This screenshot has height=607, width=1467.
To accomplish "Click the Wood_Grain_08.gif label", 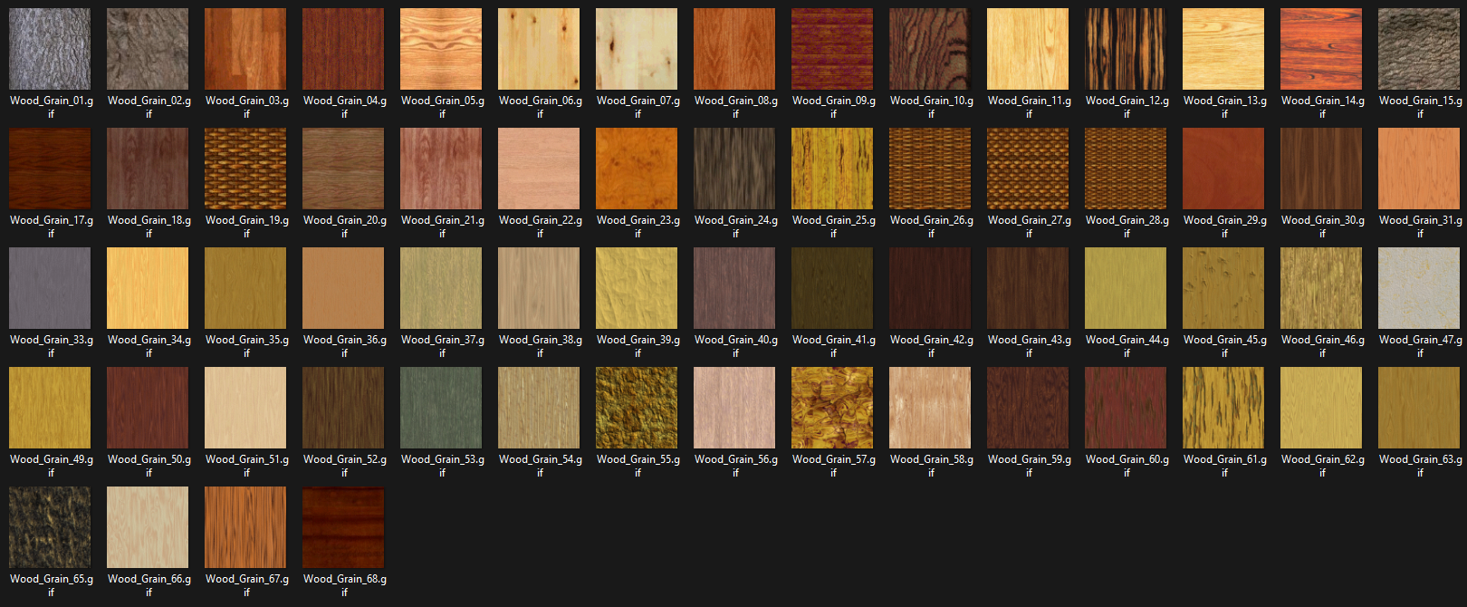I will point(735,107).
